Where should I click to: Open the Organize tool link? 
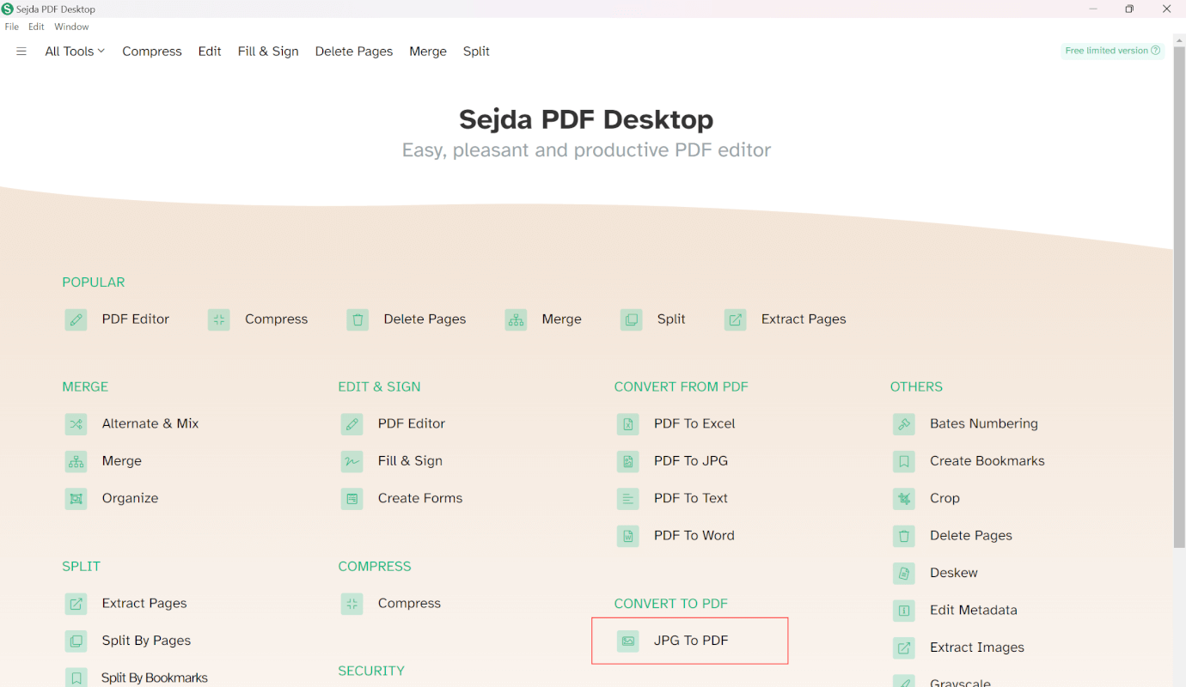pos(130,498)
